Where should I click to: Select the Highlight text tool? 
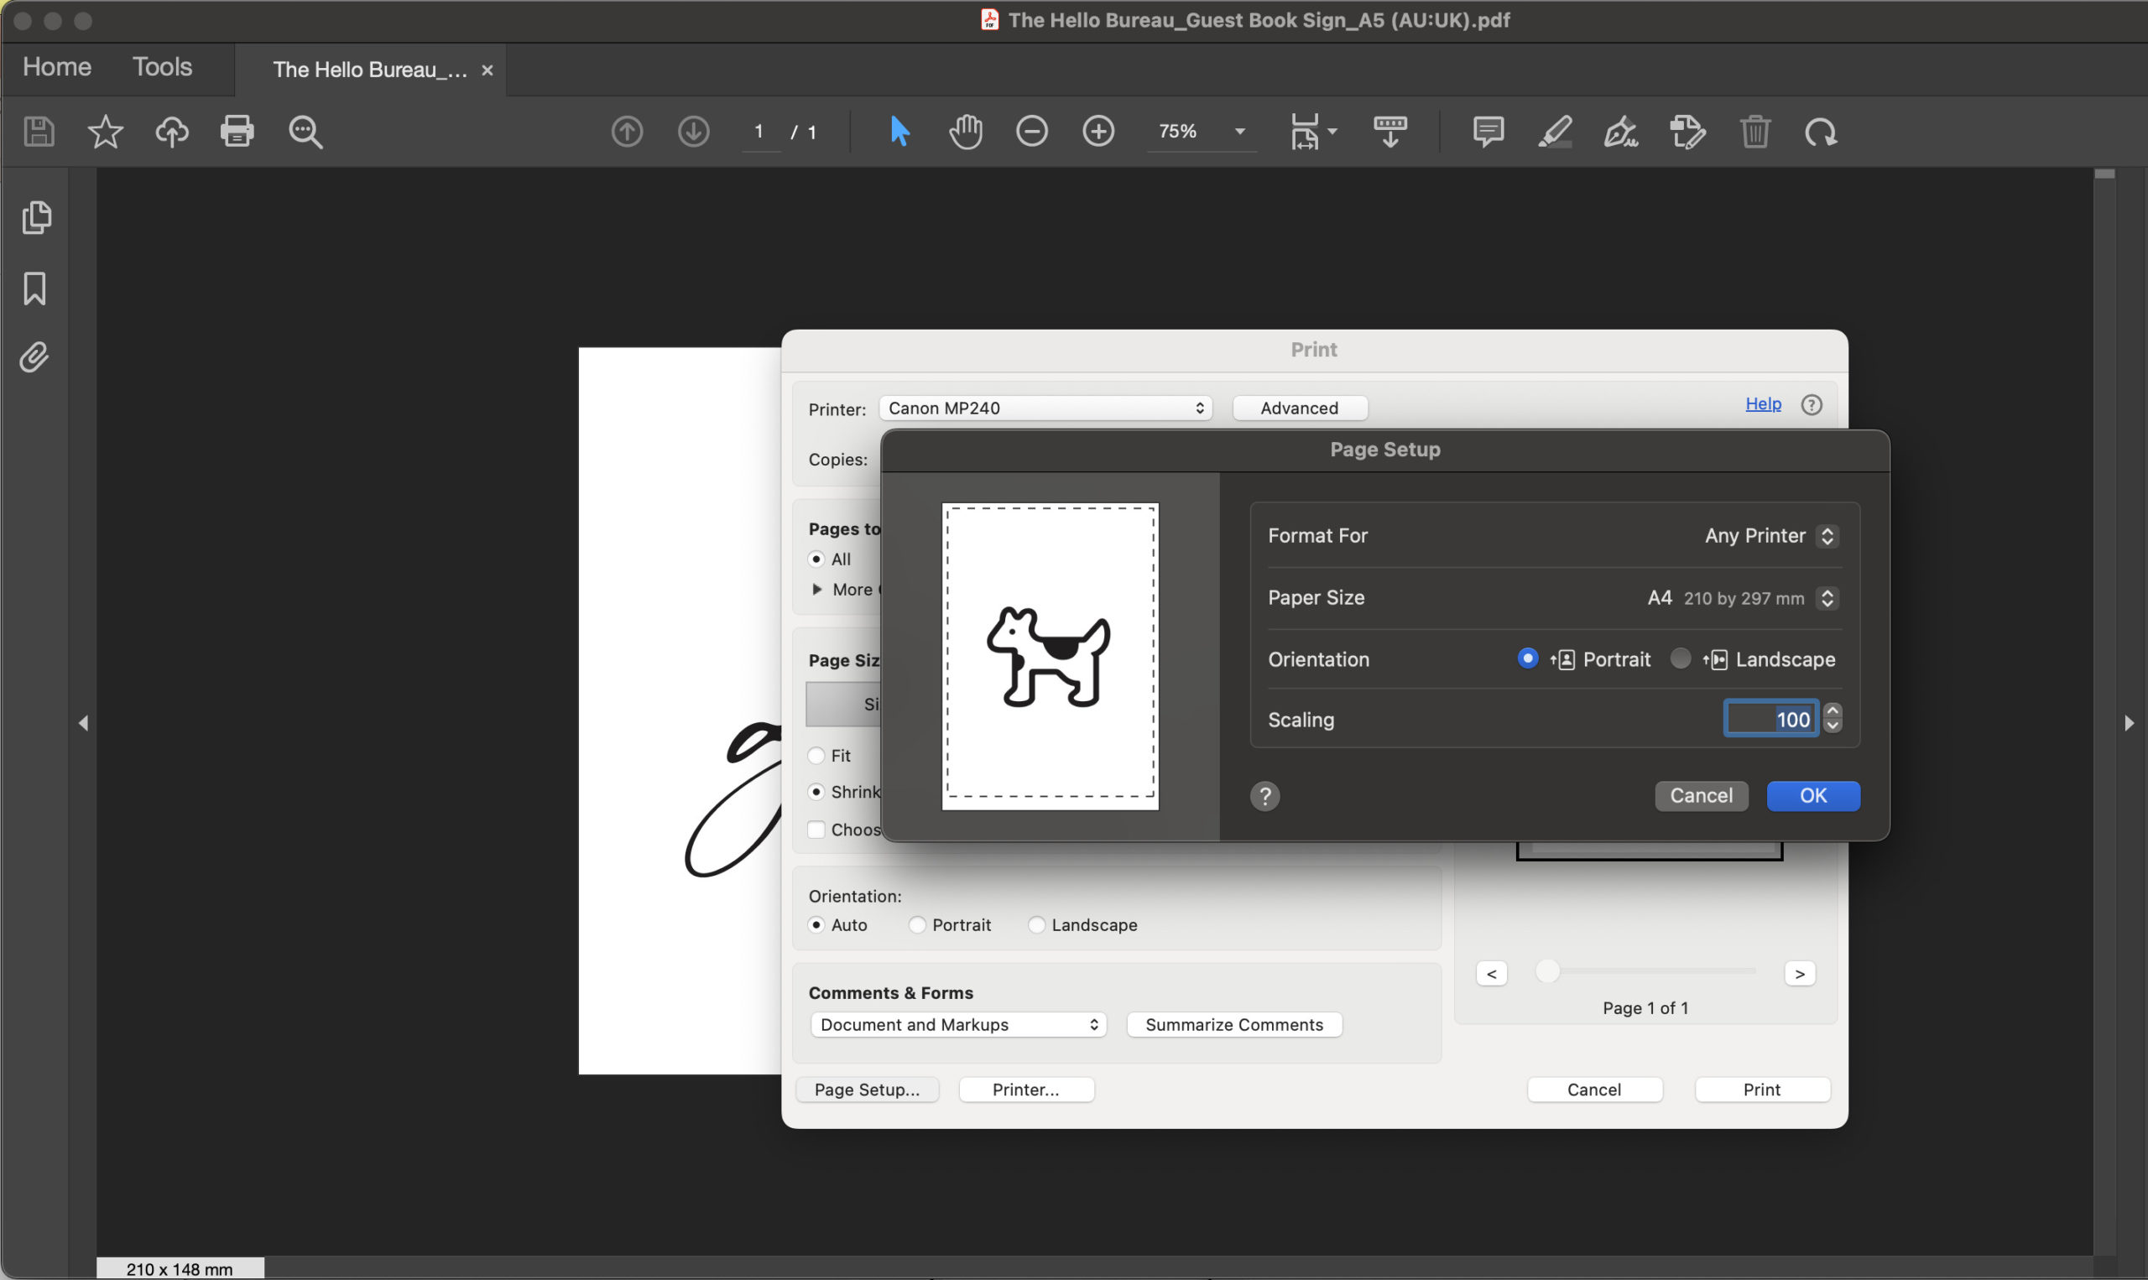point(1554,131)
